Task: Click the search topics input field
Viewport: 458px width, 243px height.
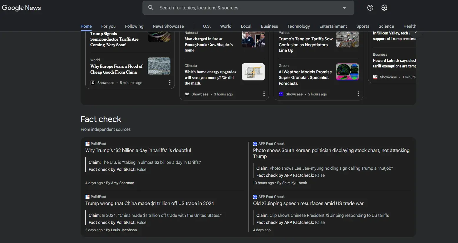Action: click(x=247, y=8)
